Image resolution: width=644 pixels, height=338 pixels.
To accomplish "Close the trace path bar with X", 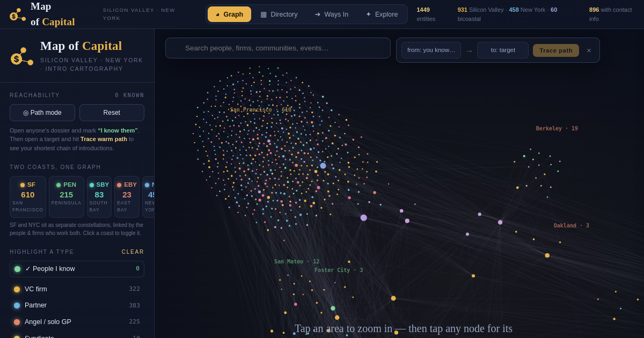I will tap(589, 50).
